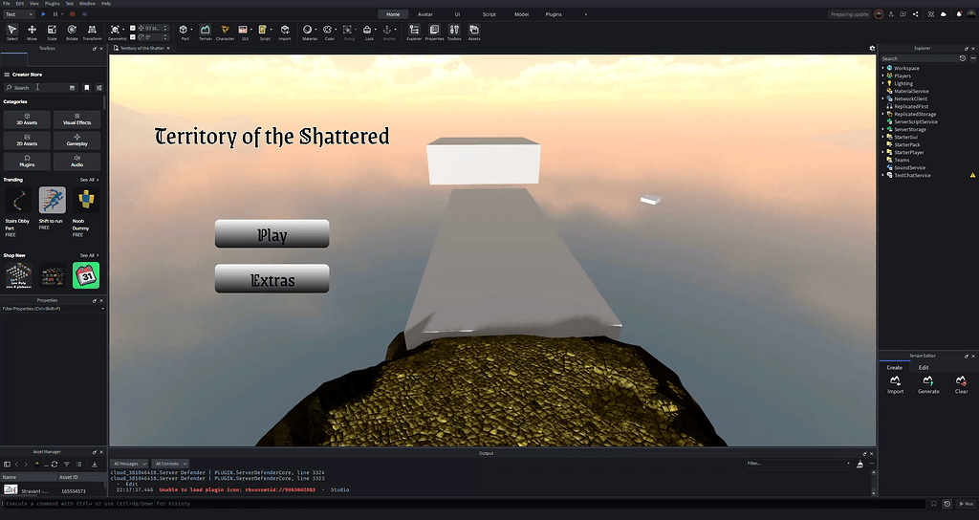Expand the Players node in Explorer
979x520 pixels.
pyautogui.click(x=882, y=76)
